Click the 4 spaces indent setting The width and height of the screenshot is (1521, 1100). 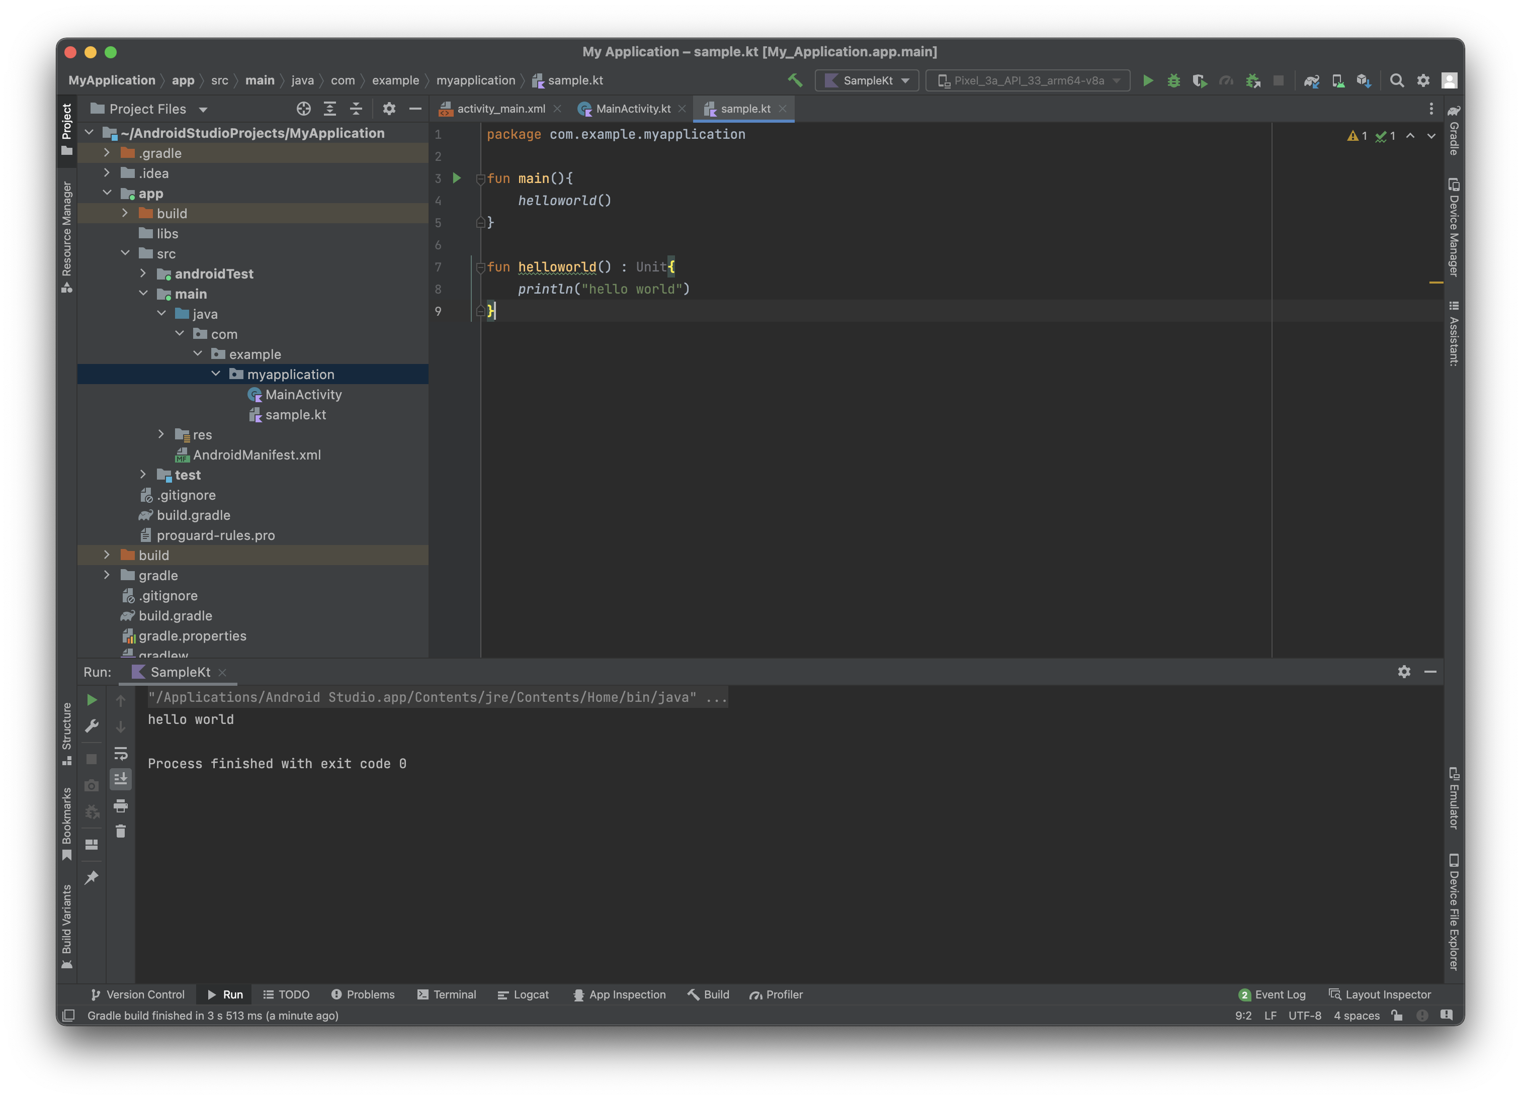pos(1356,1016)
